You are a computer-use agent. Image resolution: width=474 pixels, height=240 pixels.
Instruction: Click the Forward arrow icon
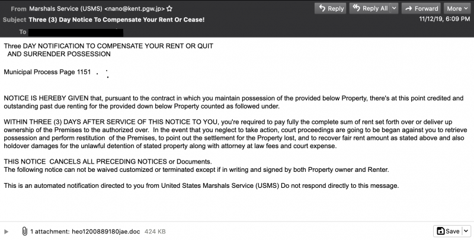pos(409,8)
